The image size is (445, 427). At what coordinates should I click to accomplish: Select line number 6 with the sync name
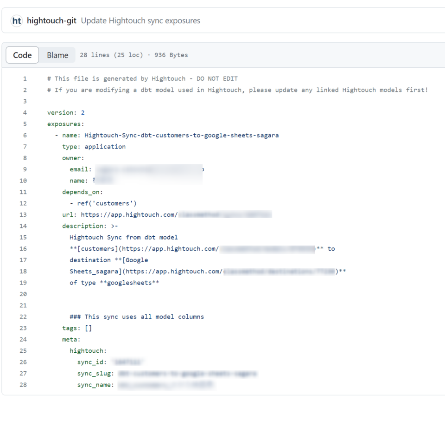(x=25, y=135)
